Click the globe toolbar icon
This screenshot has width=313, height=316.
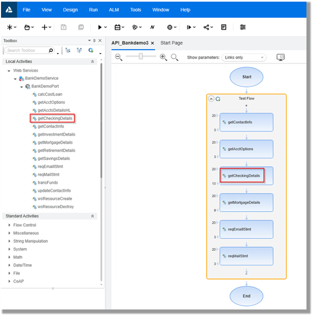click(170, 27)
